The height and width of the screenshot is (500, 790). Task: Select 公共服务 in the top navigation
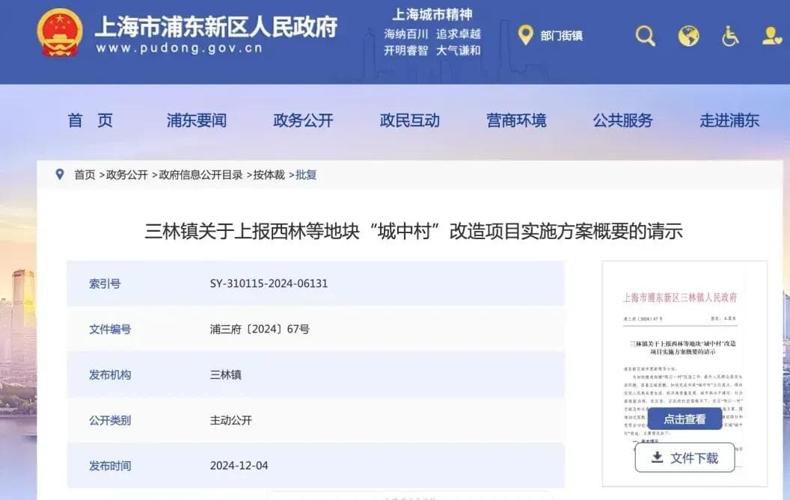point(622,120)
